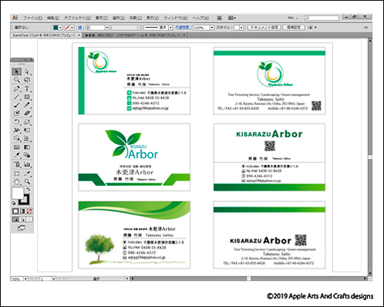The height and width of the screenshot is (307, 384).
Task: Switch paint mode to Gradient
Action: point(22,211)
